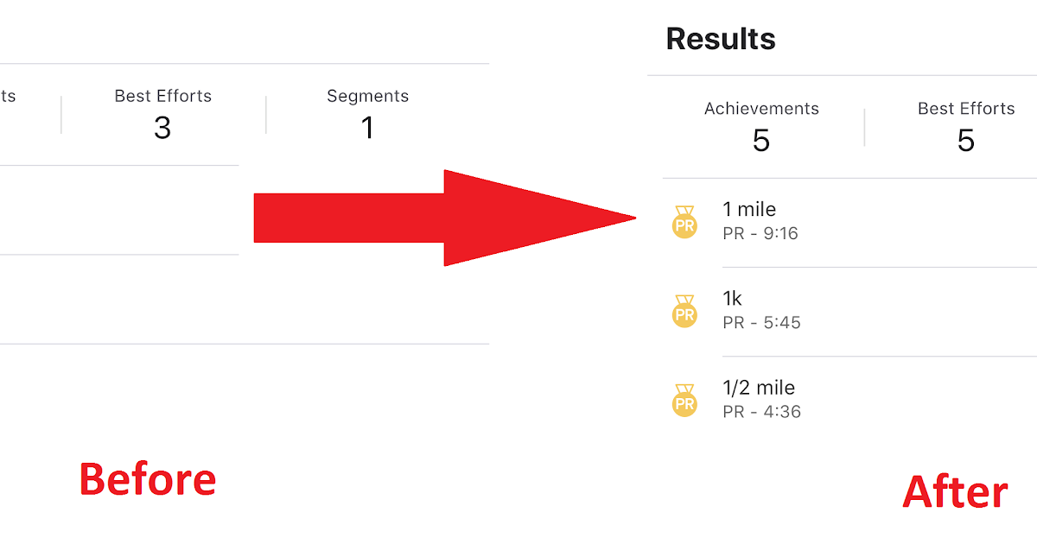The height and width of the screenshot is (544, 1037).
Task: Click the Results heading
Action: pos(721,39)
